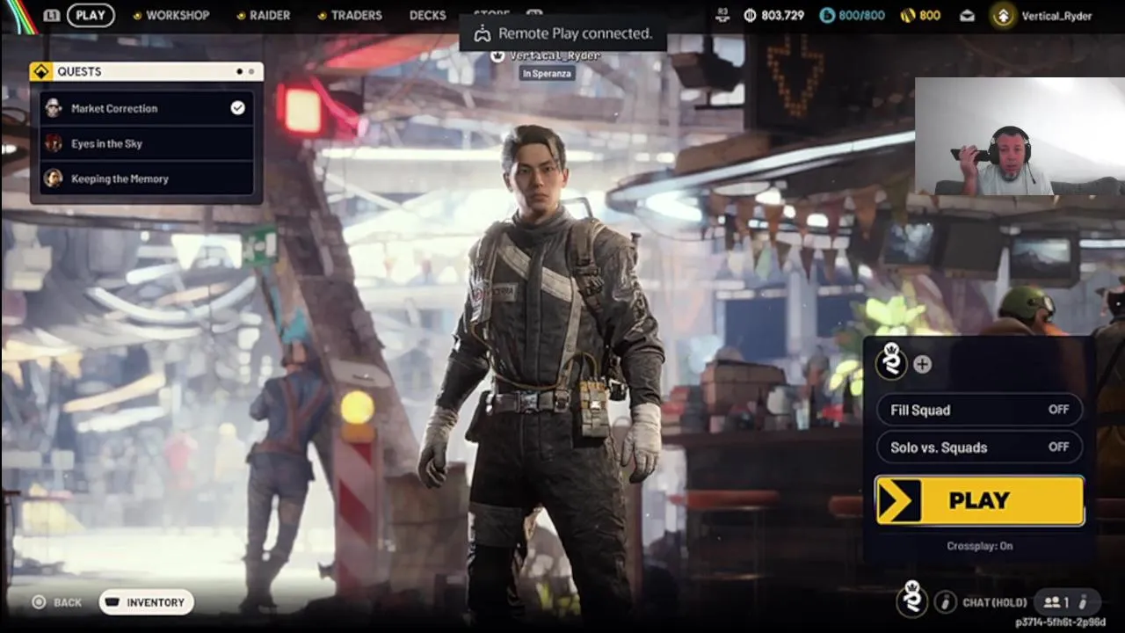Open the party member count pill
This screenshot has height=633, width=1125.
pyautogui.click(x=1067, y=602)
